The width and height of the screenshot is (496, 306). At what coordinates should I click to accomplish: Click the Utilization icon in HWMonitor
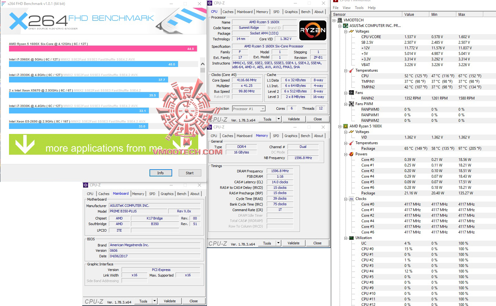pyautogui.click(x=351, y=238)
